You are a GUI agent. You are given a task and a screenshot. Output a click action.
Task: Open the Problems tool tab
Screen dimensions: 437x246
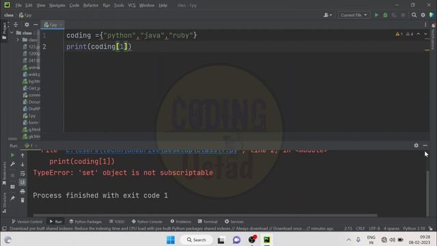pos(180,221)
